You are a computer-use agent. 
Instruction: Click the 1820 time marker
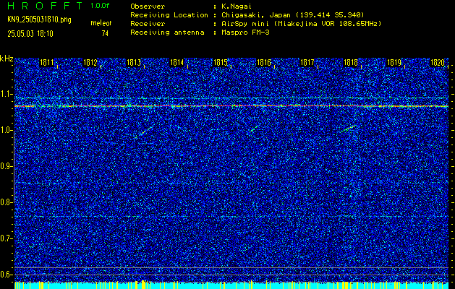[x=438, y=63]
